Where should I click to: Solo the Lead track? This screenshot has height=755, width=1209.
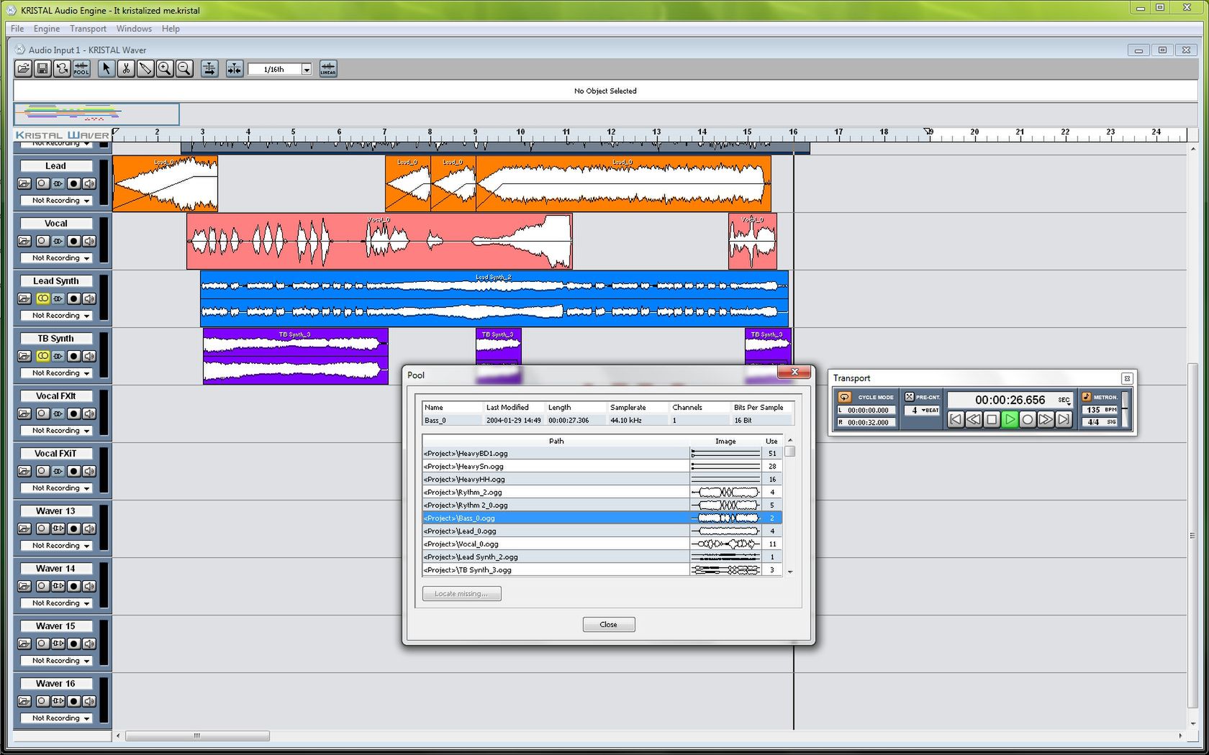click(x=42, y=183)
